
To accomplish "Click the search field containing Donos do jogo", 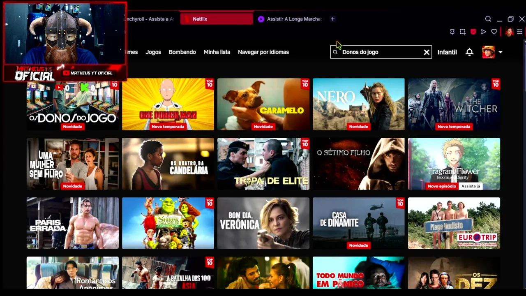I will [x=381, y=52].
